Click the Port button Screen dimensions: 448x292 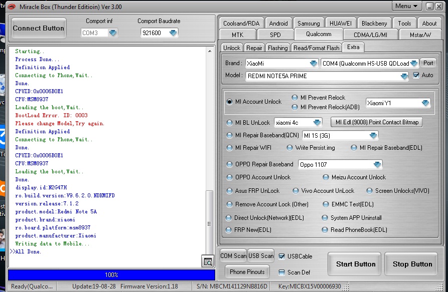(x=428, y=63)
